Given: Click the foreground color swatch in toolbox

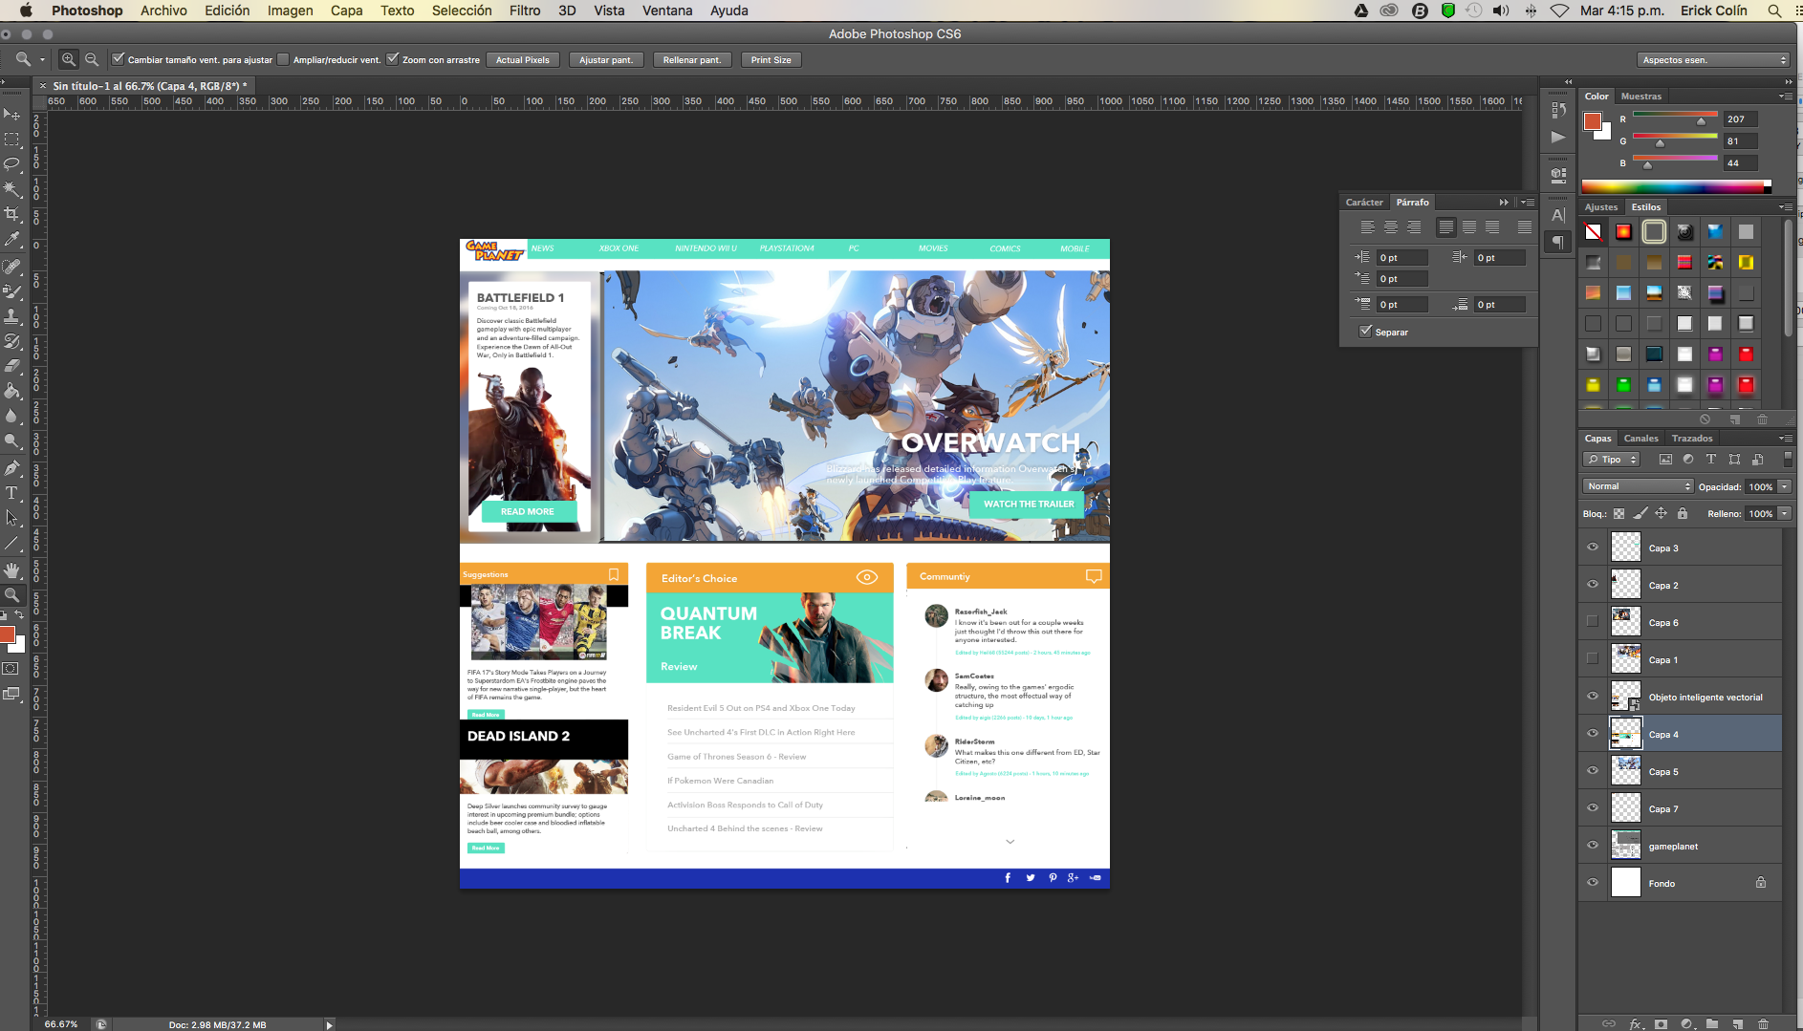Looking at the screenshot, I should [8, 635].
